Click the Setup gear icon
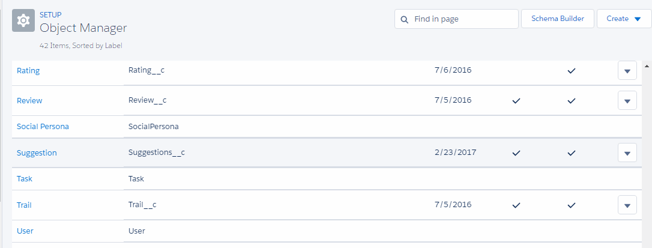The image size is (652, 248). 23,21
